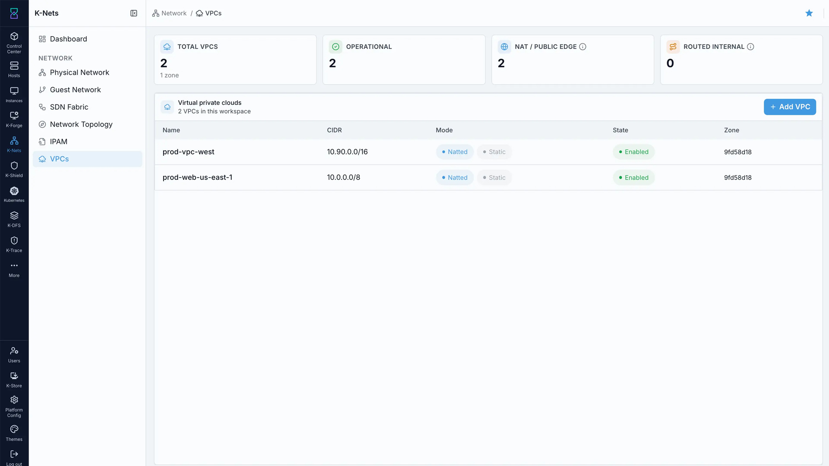Click the Log out icon
This screenshot has width=829, height=466.
click(x=14, y=454)
